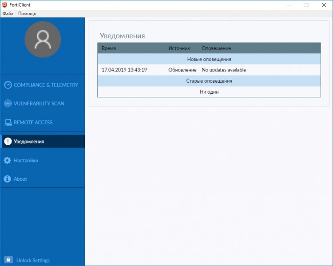This screenshot has width=333, height=266.
Task: Click the user avatar icon
Action: tap(43, 40)
